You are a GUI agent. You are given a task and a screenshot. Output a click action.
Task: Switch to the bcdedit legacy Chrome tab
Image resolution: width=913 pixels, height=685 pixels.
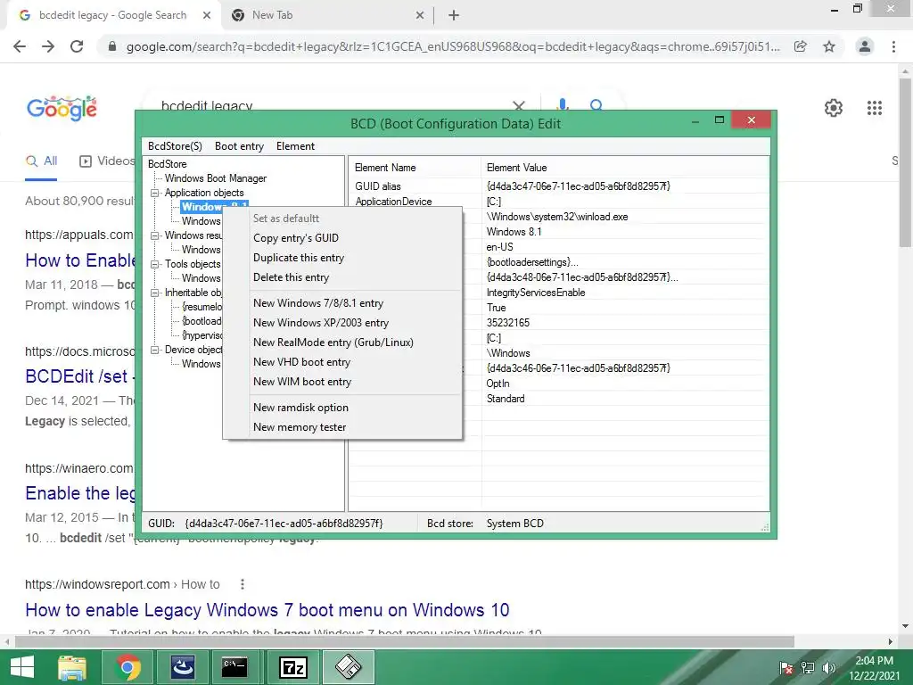[x=112, y=15]
